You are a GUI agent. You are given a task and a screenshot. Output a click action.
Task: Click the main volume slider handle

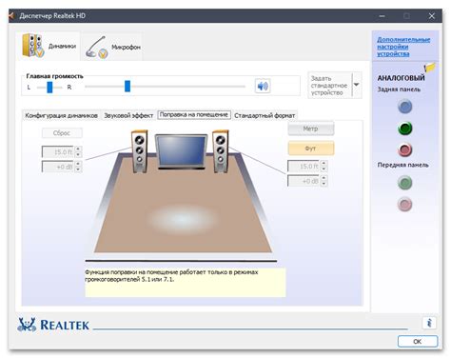point(127,86)
